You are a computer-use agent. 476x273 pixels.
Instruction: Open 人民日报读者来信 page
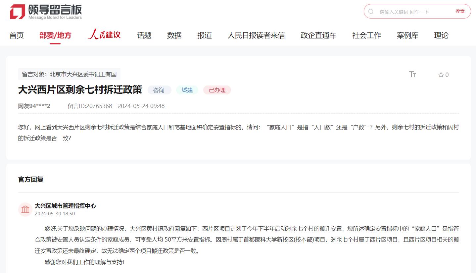256,35
